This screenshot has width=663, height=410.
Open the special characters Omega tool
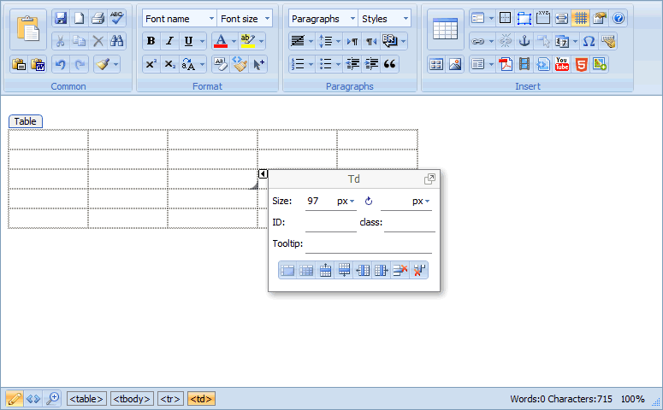click(589, 41)
